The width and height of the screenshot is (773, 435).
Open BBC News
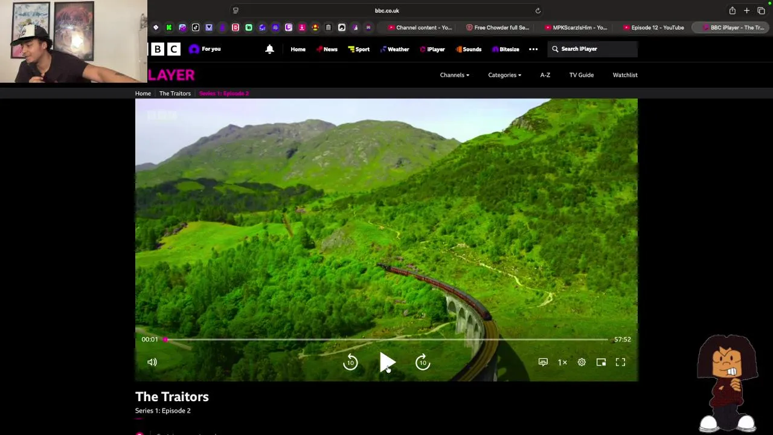point(327,49)
